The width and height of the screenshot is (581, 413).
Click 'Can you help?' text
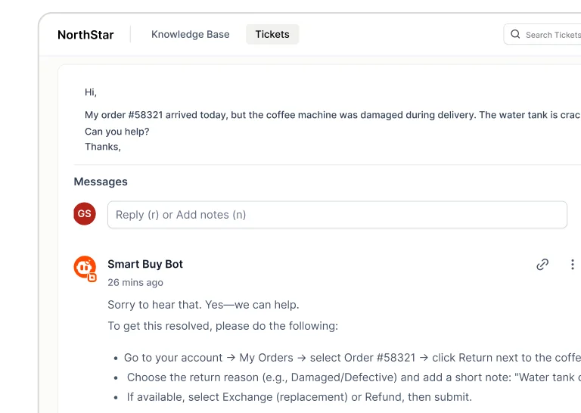coord(117,132)
